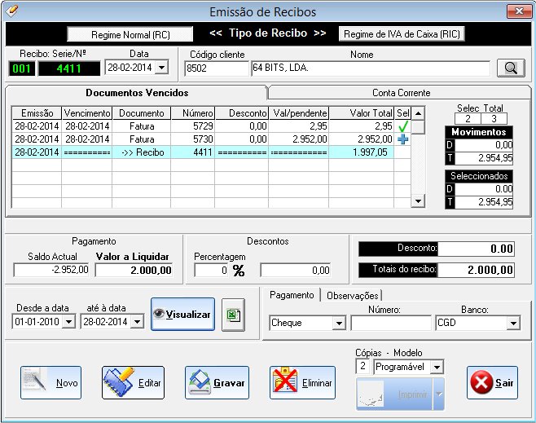
Task: Expand the Cheque payment method dropdown
Action: coord(339,324)
